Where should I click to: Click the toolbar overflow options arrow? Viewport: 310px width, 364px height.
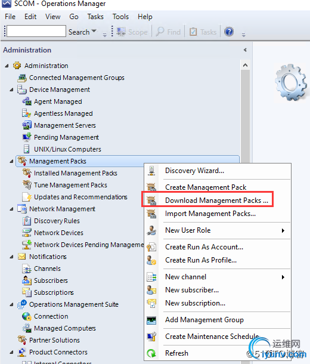coord(243,35)
